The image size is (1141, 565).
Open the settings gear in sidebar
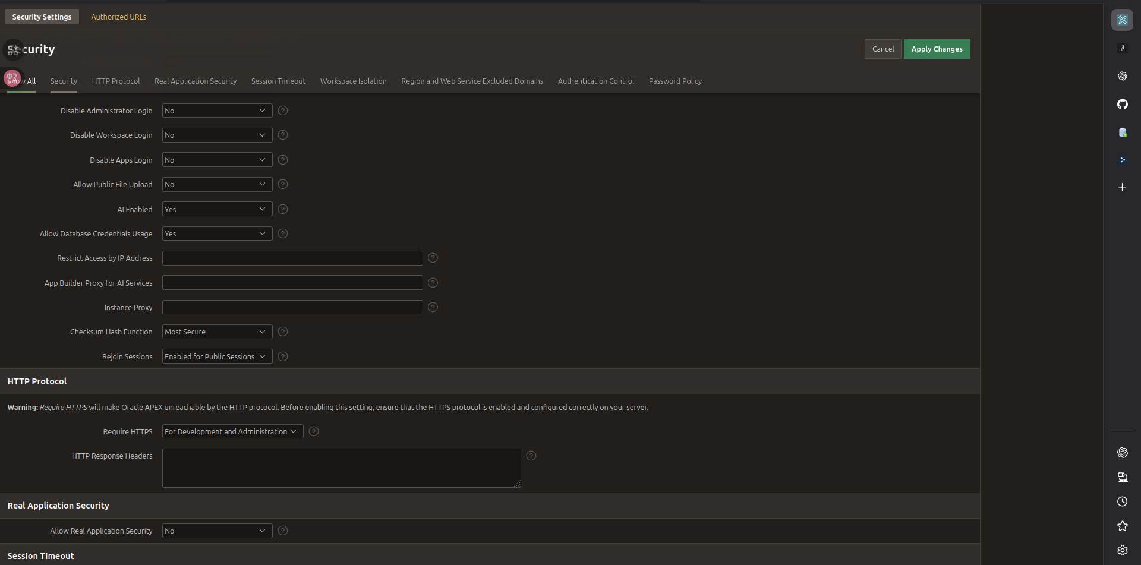tap(1122, 550)
